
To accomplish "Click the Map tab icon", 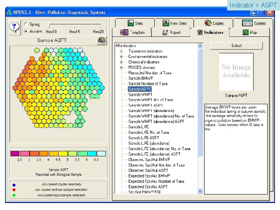I will pyautogui.click(x=245, y=32).
